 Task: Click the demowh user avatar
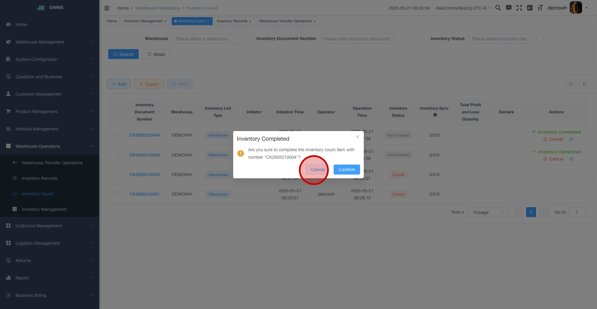click(x=576, y=8)
